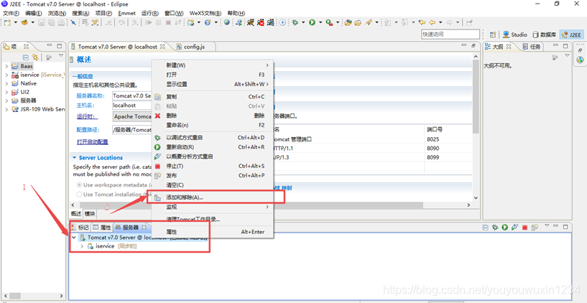Click the Servers view red stop icon
The width and height of the screenshot is (587, 303).
pyautogui.click(x=525, y=227)
